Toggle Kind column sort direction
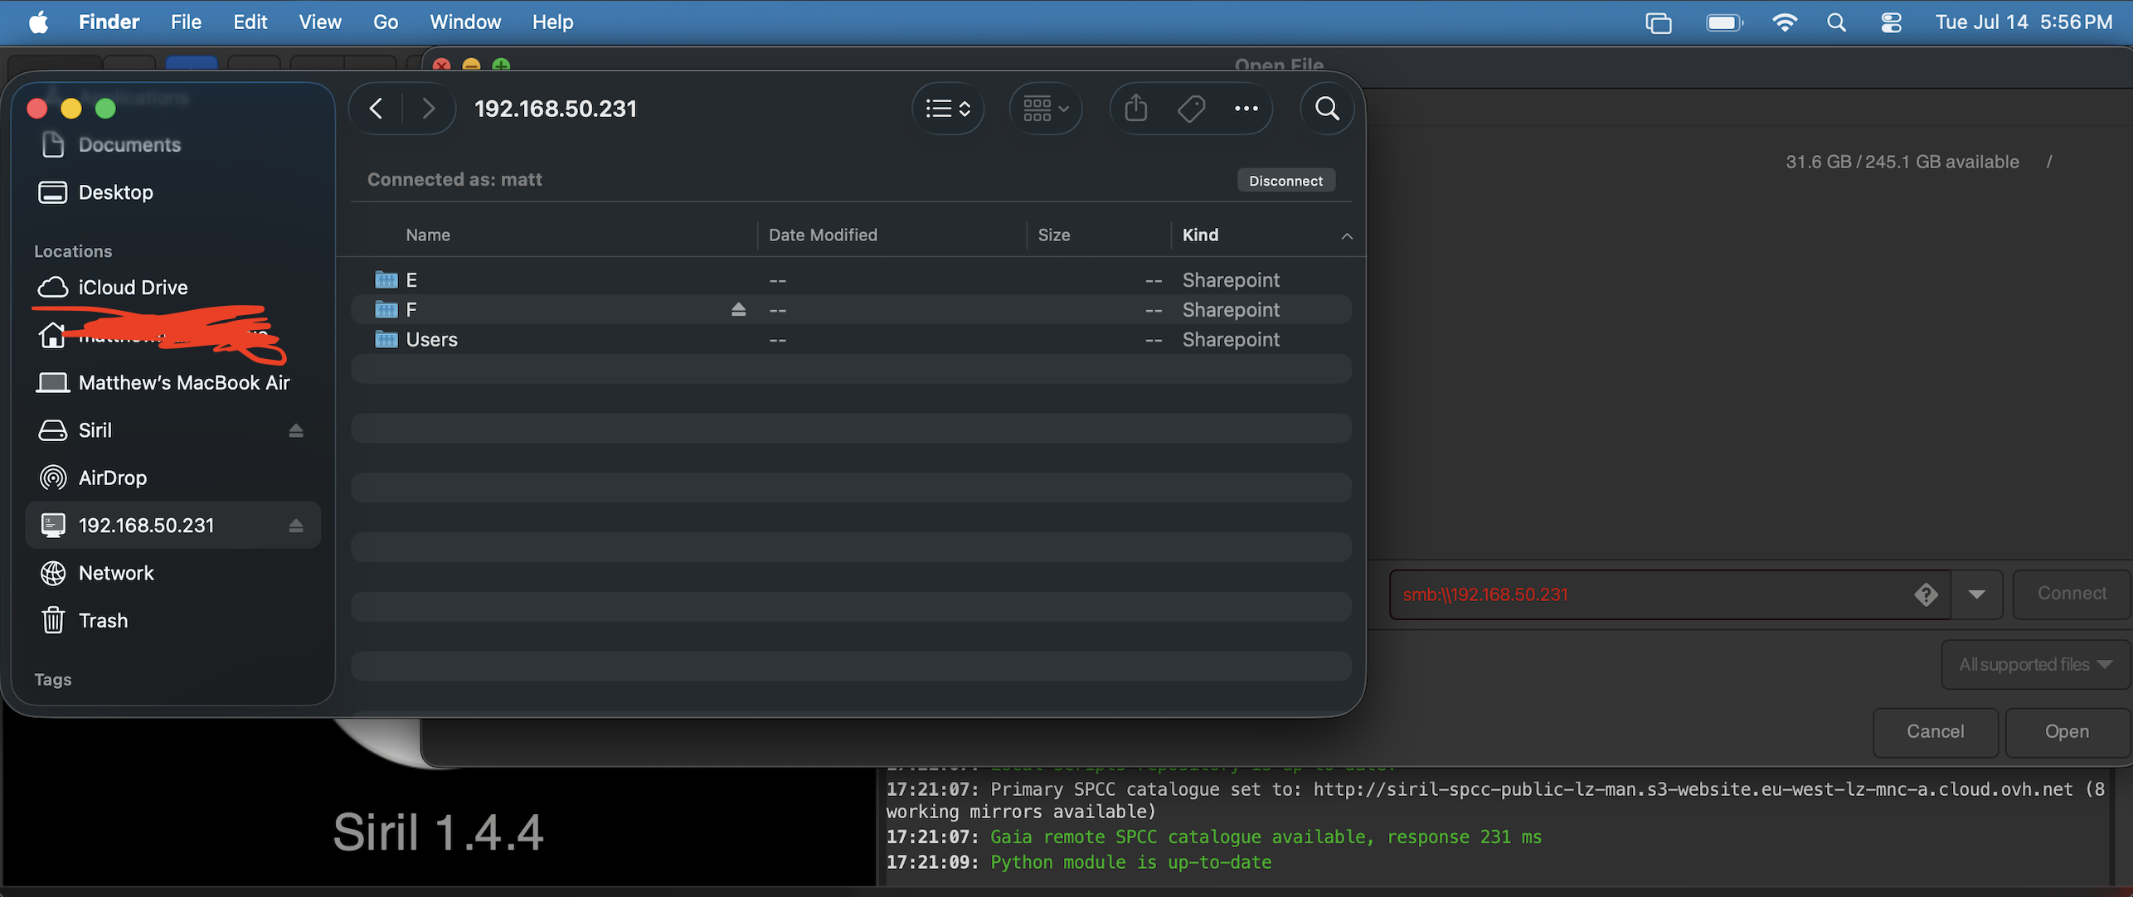The height and width of the screenshot is (897, 2133). click(x=1347, y=236)
